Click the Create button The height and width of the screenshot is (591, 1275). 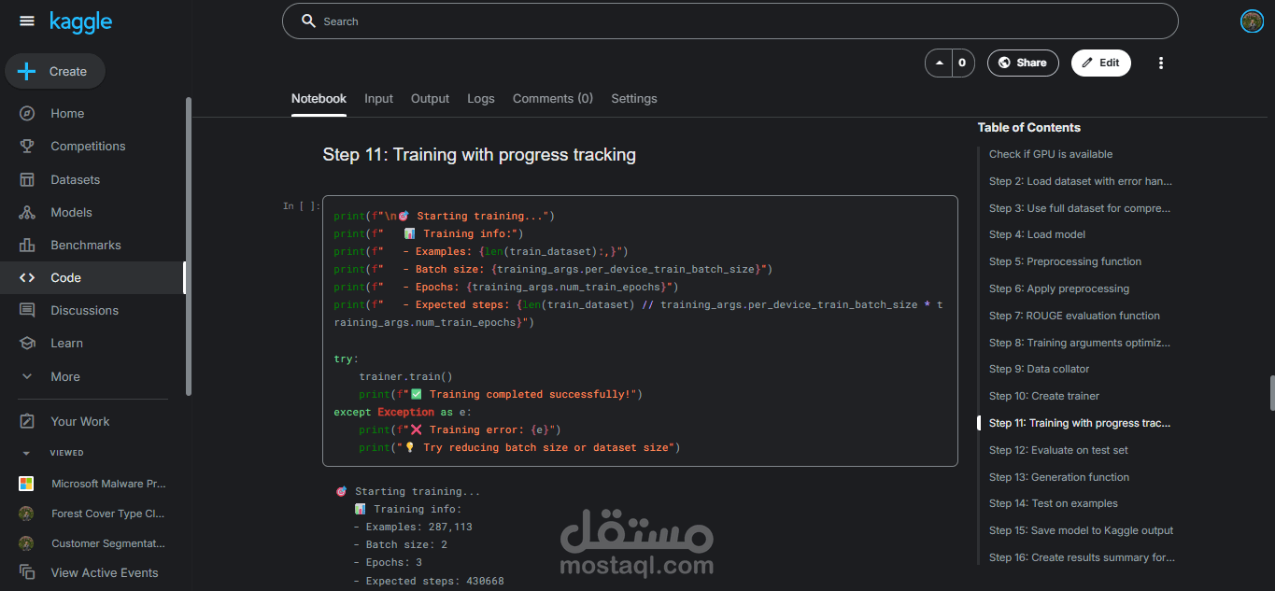[55, 71]
